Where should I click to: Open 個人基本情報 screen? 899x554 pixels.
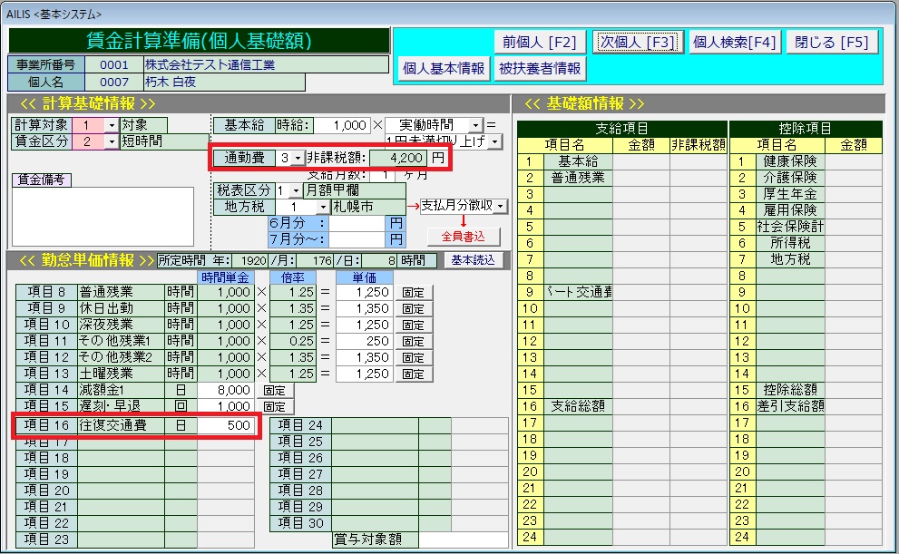(x=445, y=69)
